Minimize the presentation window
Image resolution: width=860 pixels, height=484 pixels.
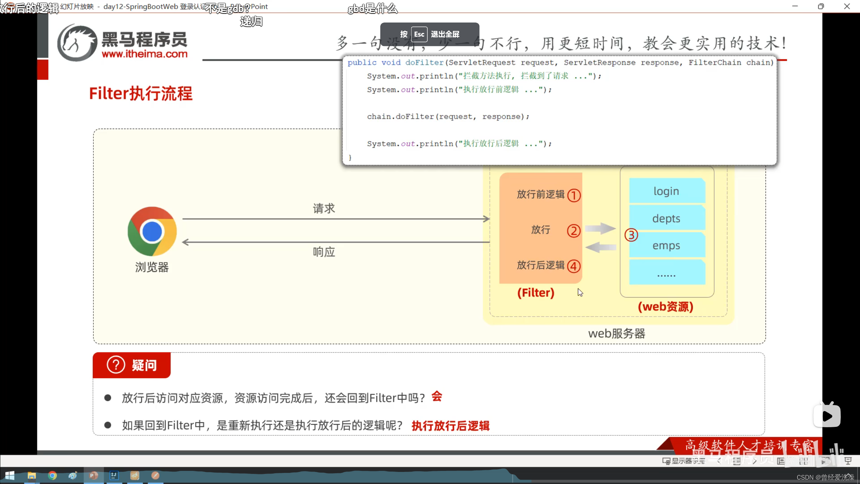click(796, 6)
